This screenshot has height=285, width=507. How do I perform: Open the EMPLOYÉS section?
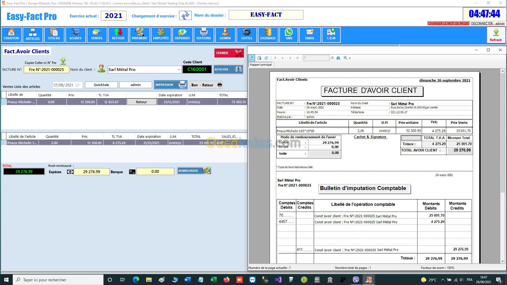(x=161, y=35)
